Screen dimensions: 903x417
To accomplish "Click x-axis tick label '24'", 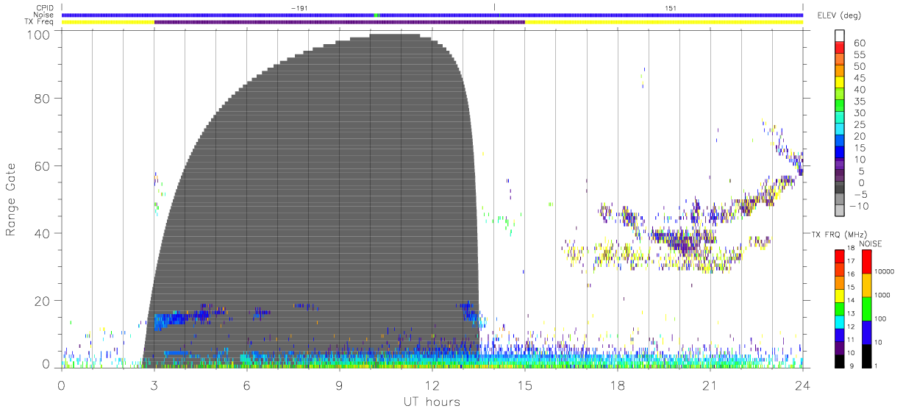I will 802,385.
